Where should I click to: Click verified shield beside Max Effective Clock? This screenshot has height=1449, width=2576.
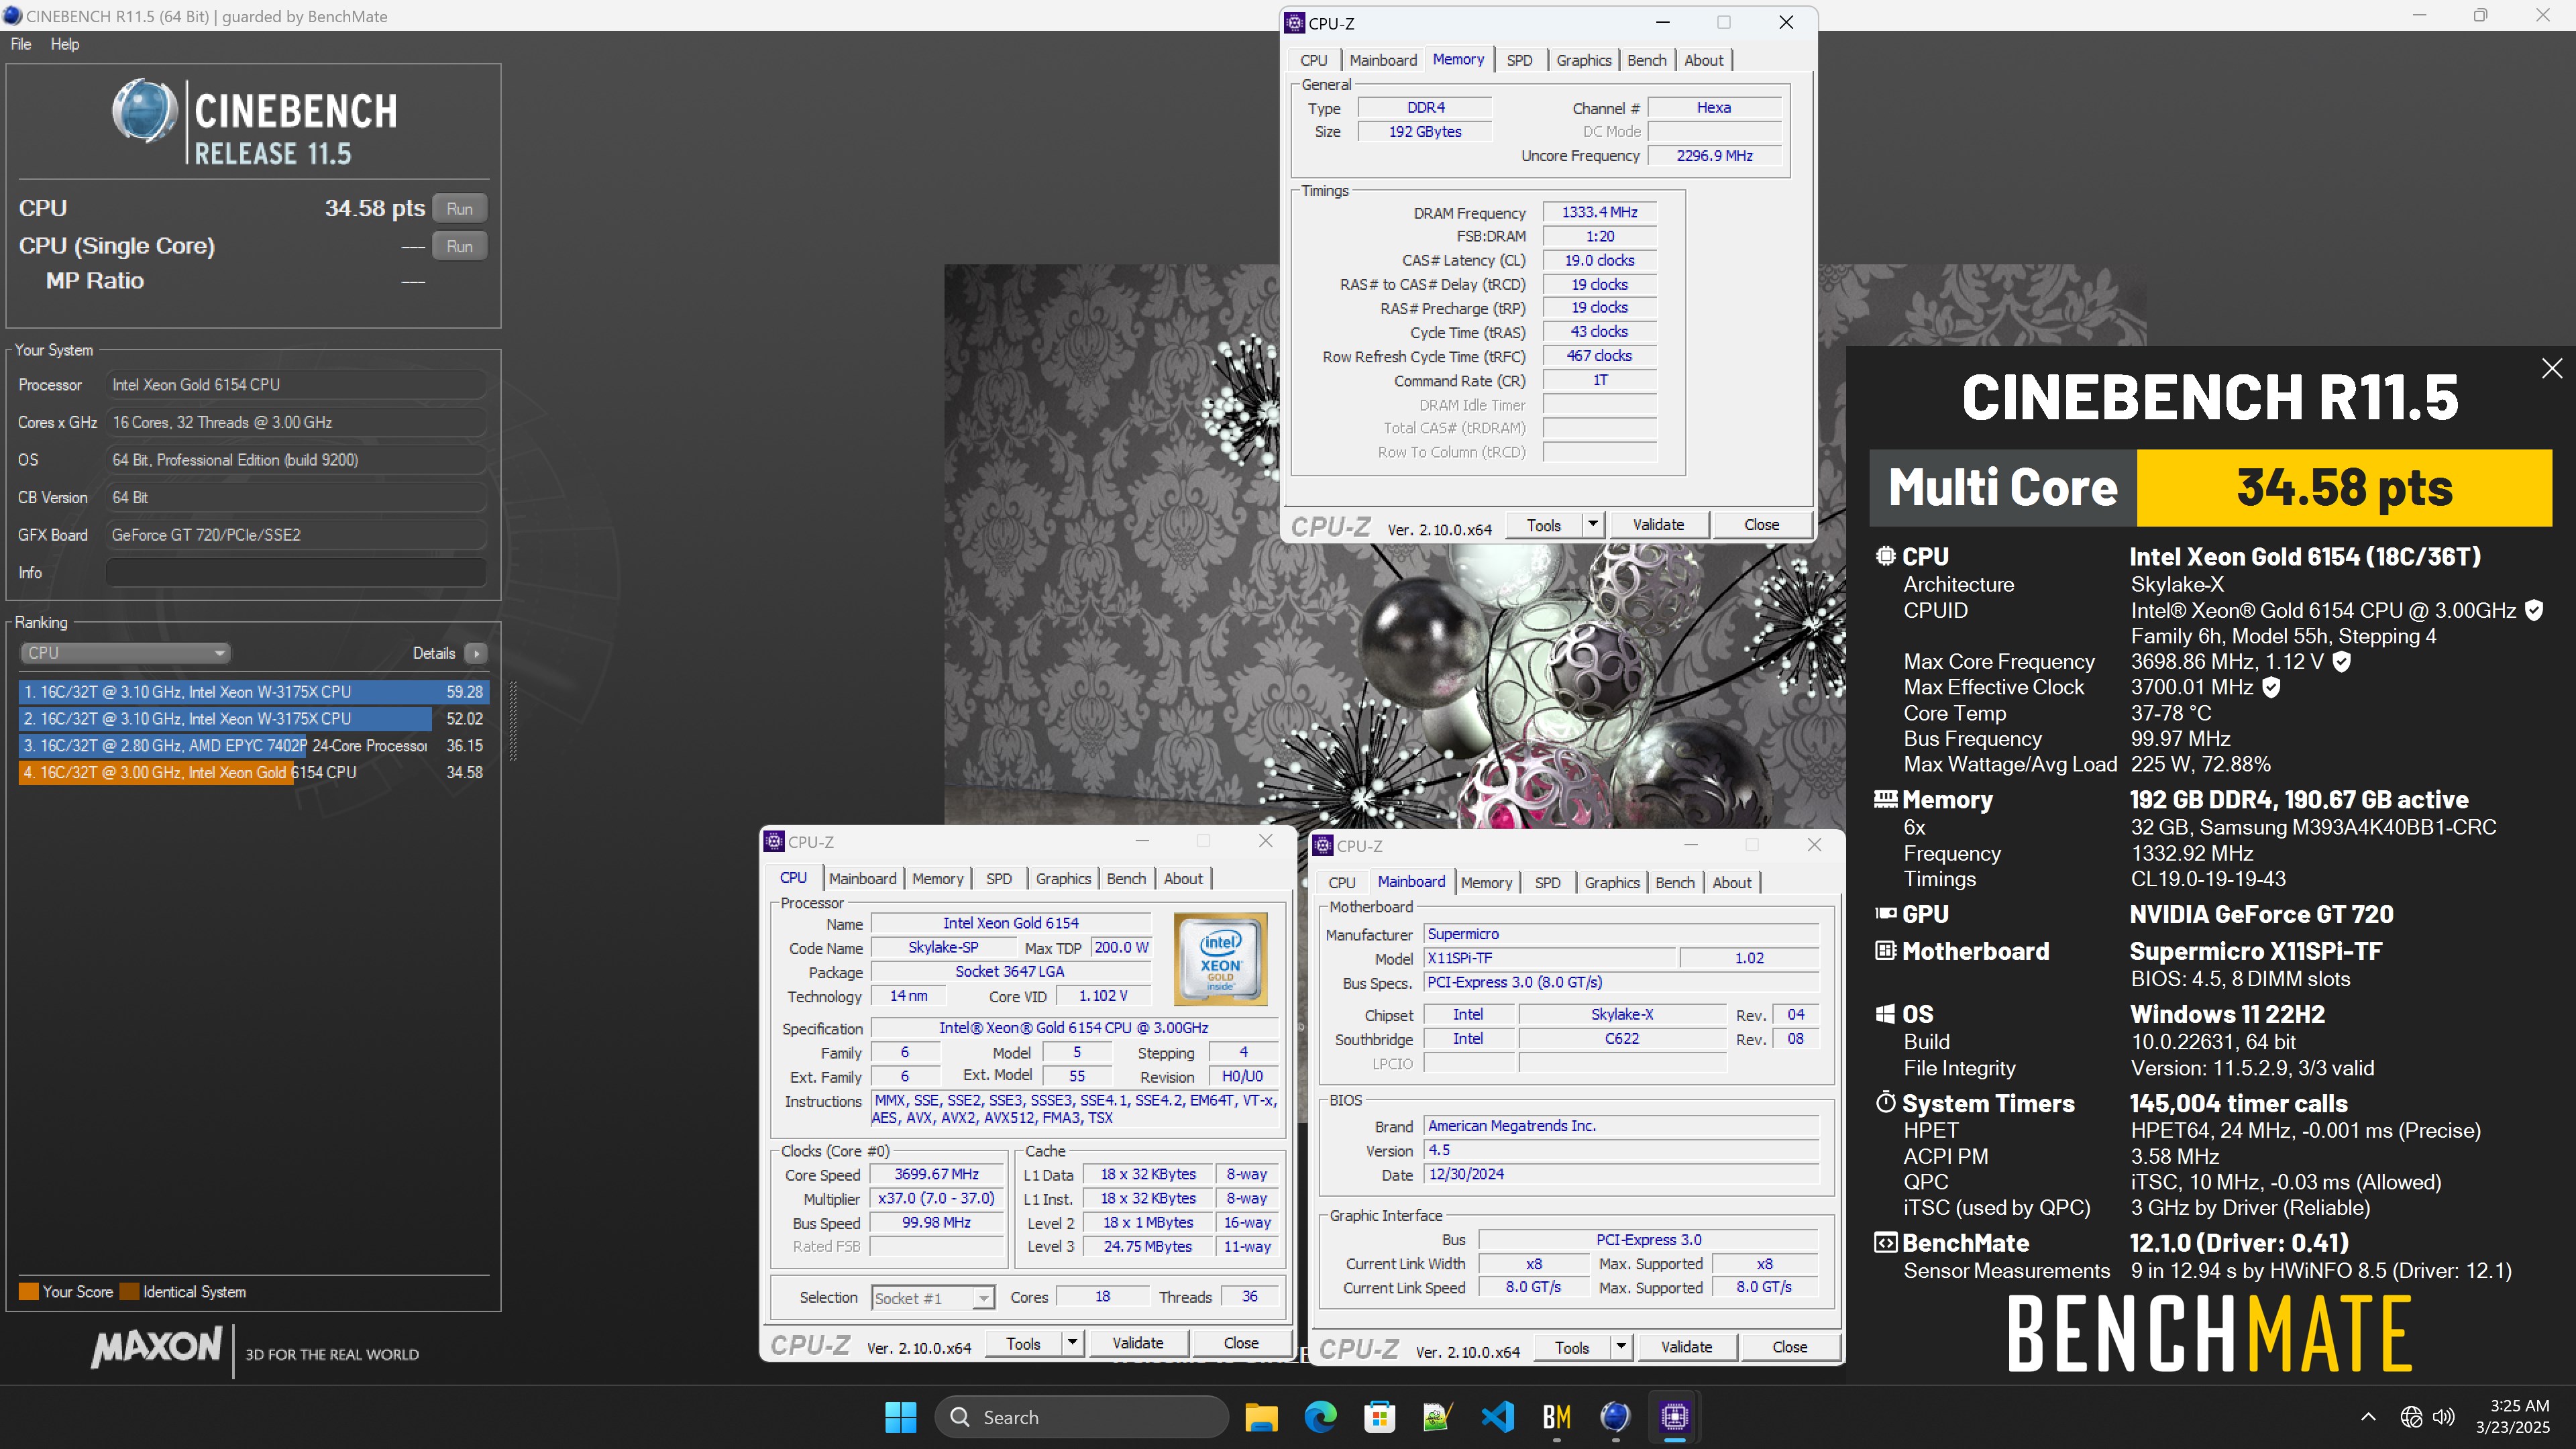(2271, 687)
